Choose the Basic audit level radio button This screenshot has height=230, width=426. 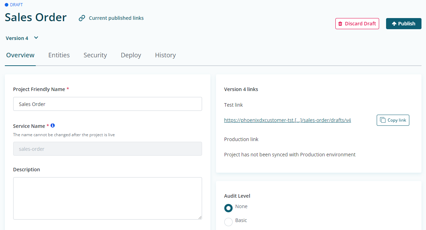click(228, 222)
